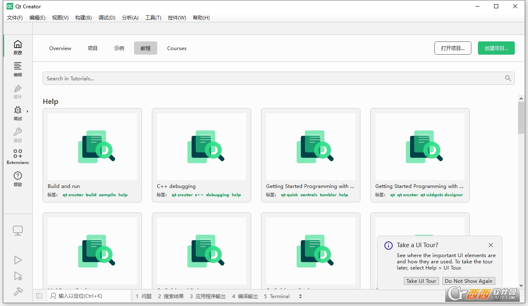Click the Run play button
The height and width of the screenshot is (306, 528).
pyautogui.click(x=18, y=260)
